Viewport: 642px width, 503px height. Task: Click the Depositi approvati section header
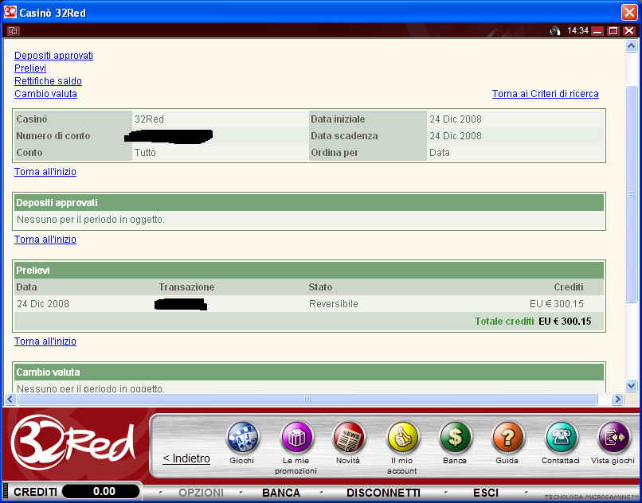309,203
